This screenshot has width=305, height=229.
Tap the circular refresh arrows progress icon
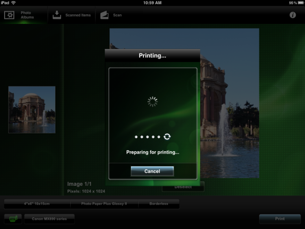(167, 137)
